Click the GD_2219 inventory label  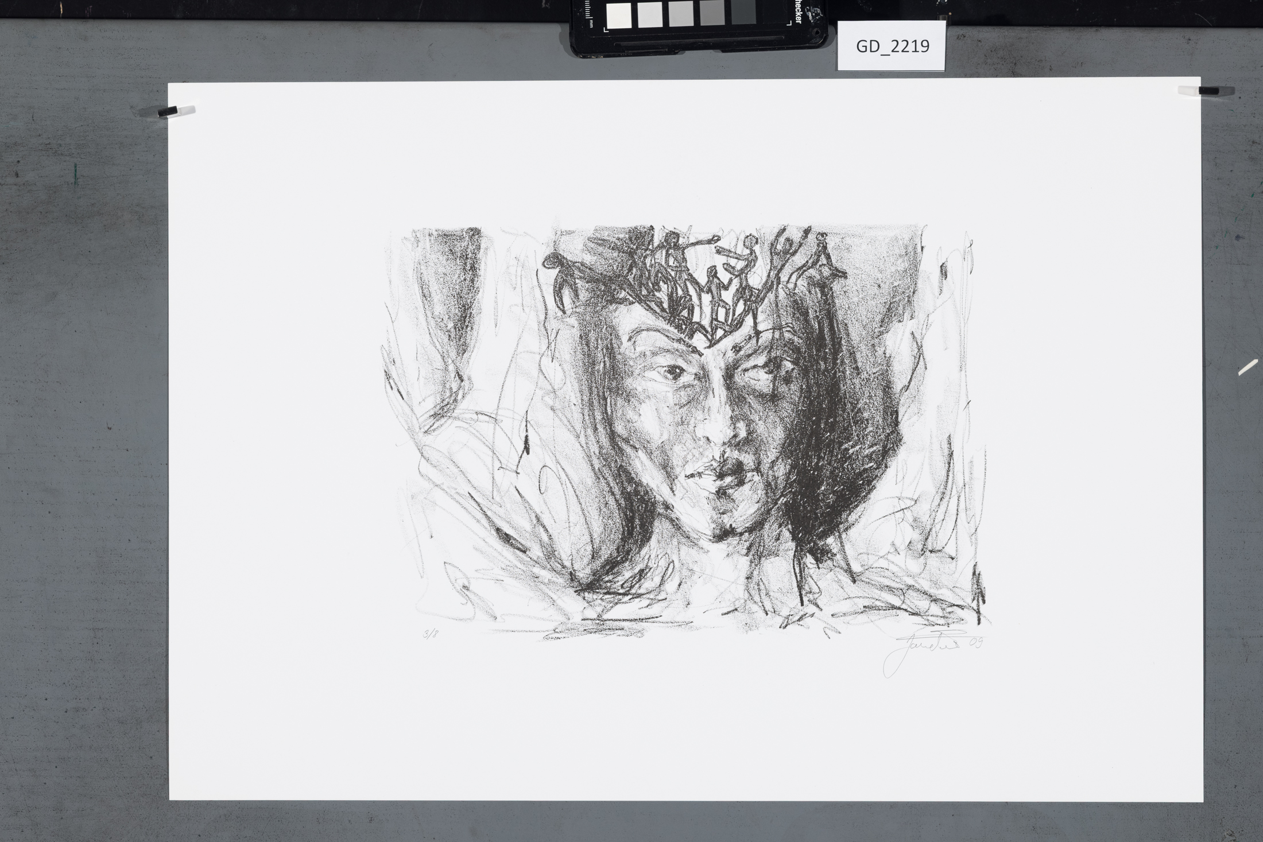point(892,46)
